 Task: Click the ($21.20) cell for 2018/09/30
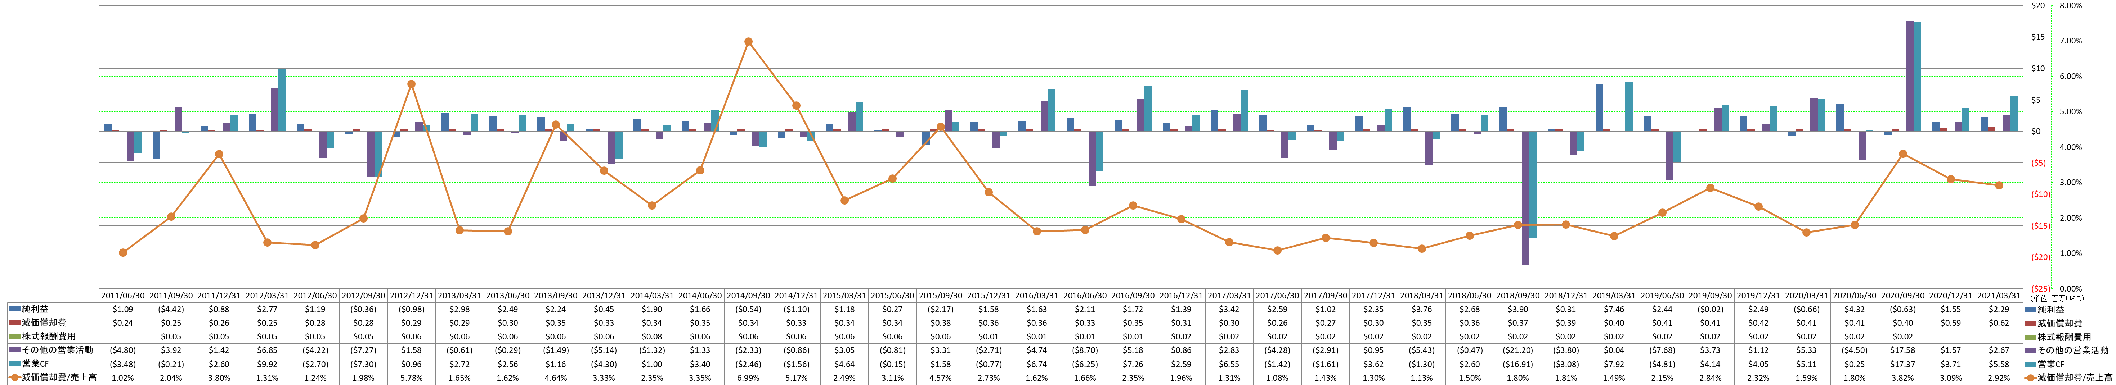click(1518, 350)
